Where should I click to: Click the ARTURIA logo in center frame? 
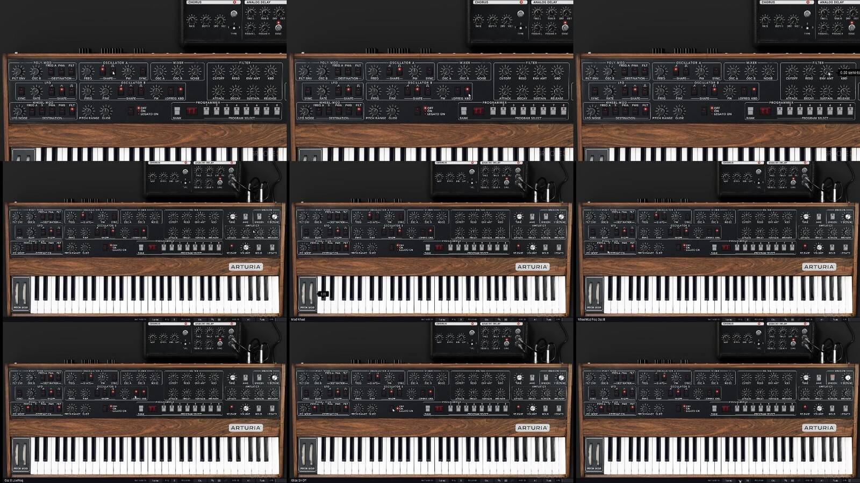[532, 266]
